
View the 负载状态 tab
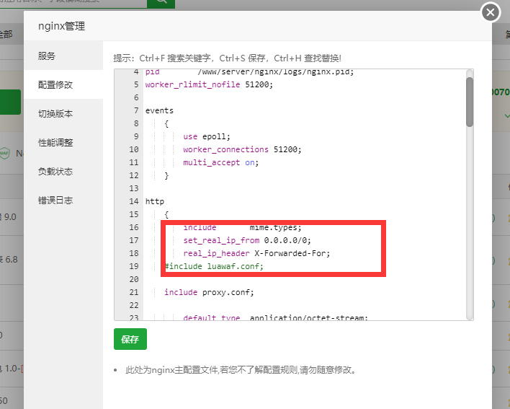55,172
